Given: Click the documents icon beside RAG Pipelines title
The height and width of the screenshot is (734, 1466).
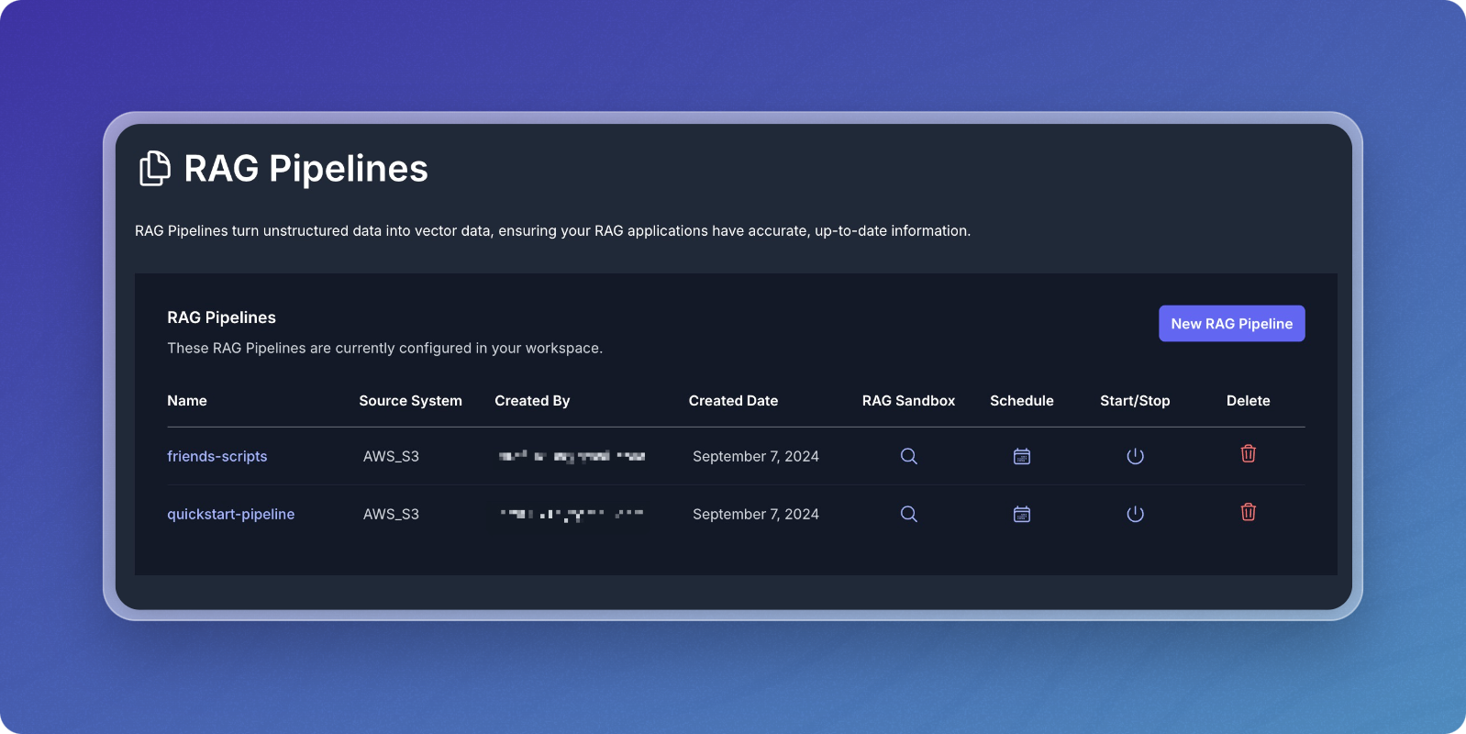Looking at the screenshot, I should 155,169.
